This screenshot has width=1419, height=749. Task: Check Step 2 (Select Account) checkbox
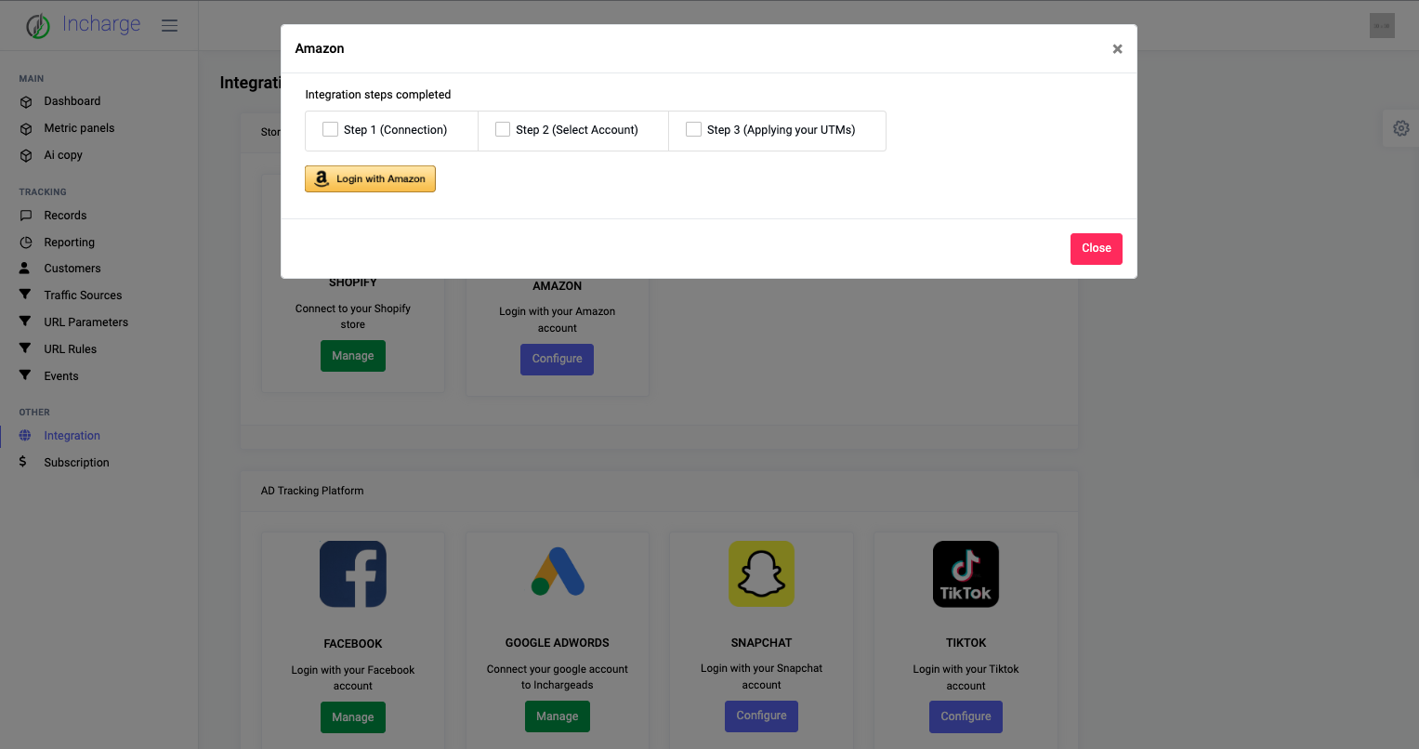503,129
